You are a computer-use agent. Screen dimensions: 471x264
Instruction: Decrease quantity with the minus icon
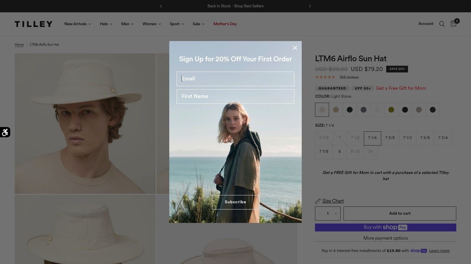point(320,214)
